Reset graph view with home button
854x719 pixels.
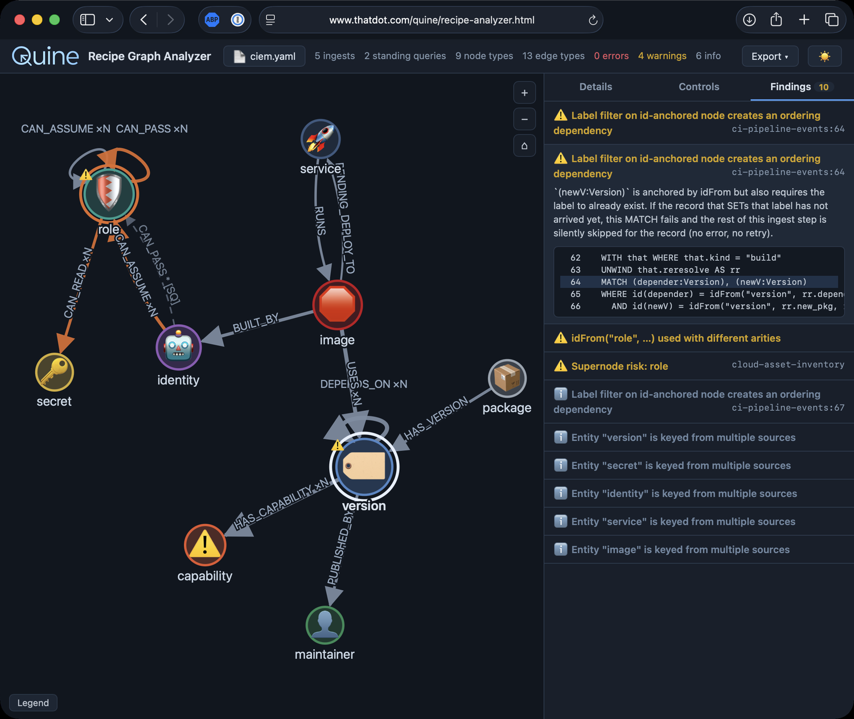524,146
